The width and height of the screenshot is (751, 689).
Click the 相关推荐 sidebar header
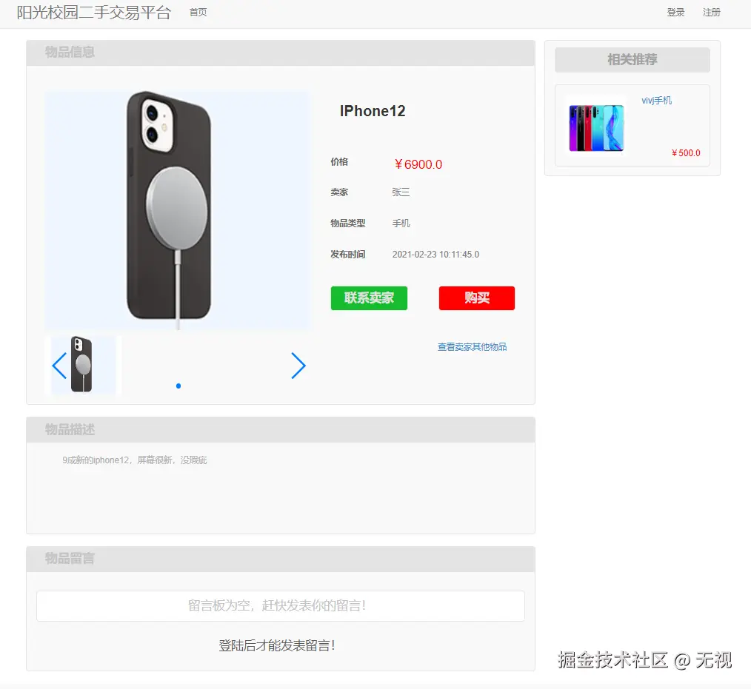tap(632, 60)
